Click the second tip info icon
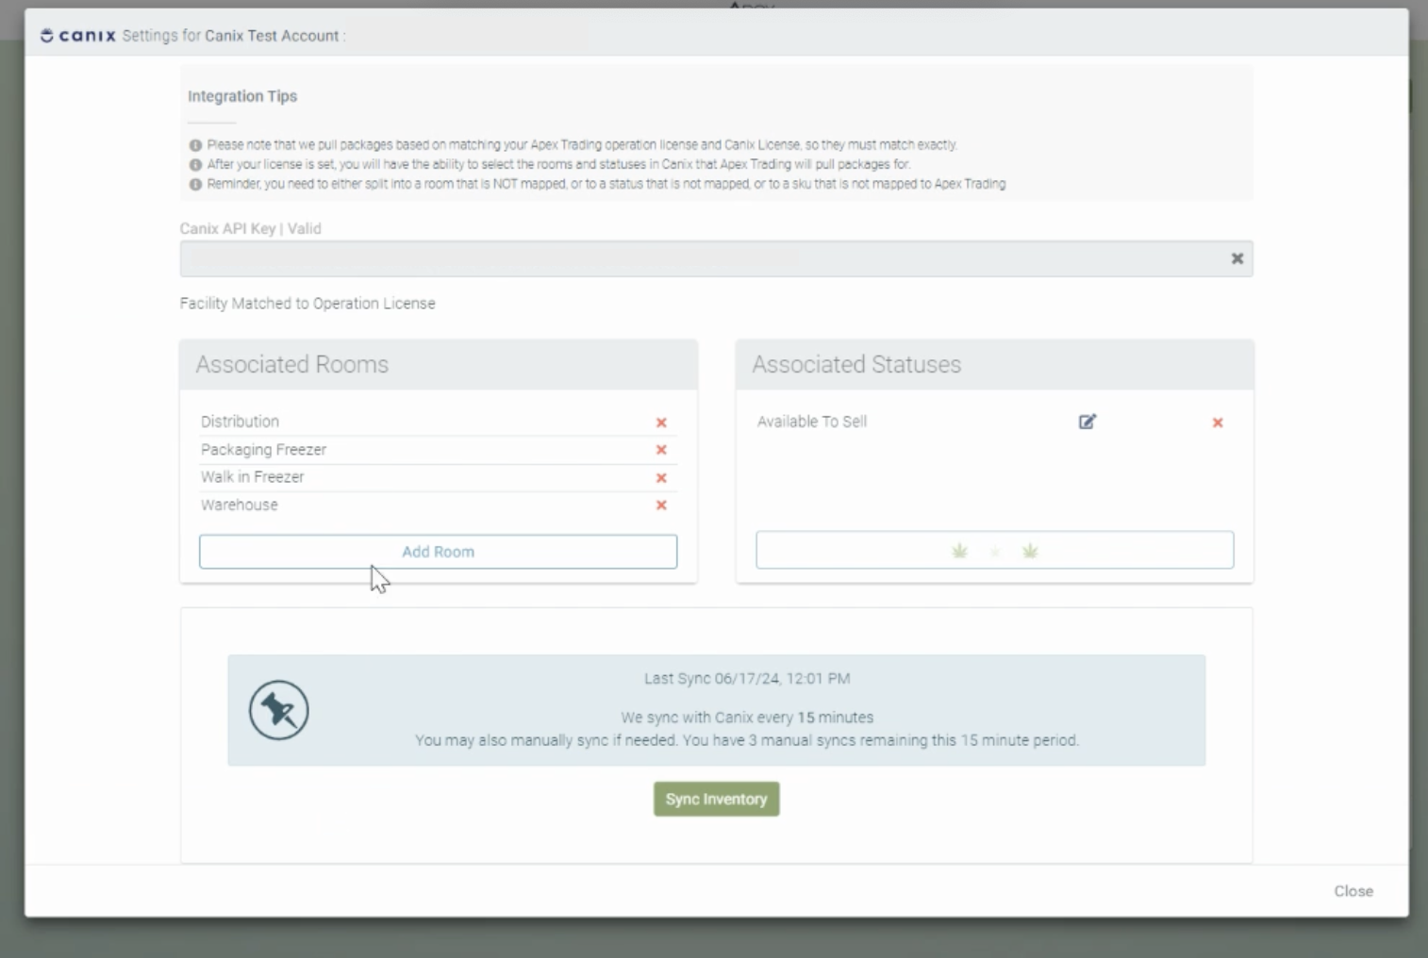Viewport: 1428px width, 958px height. click(x=195, y=165)
